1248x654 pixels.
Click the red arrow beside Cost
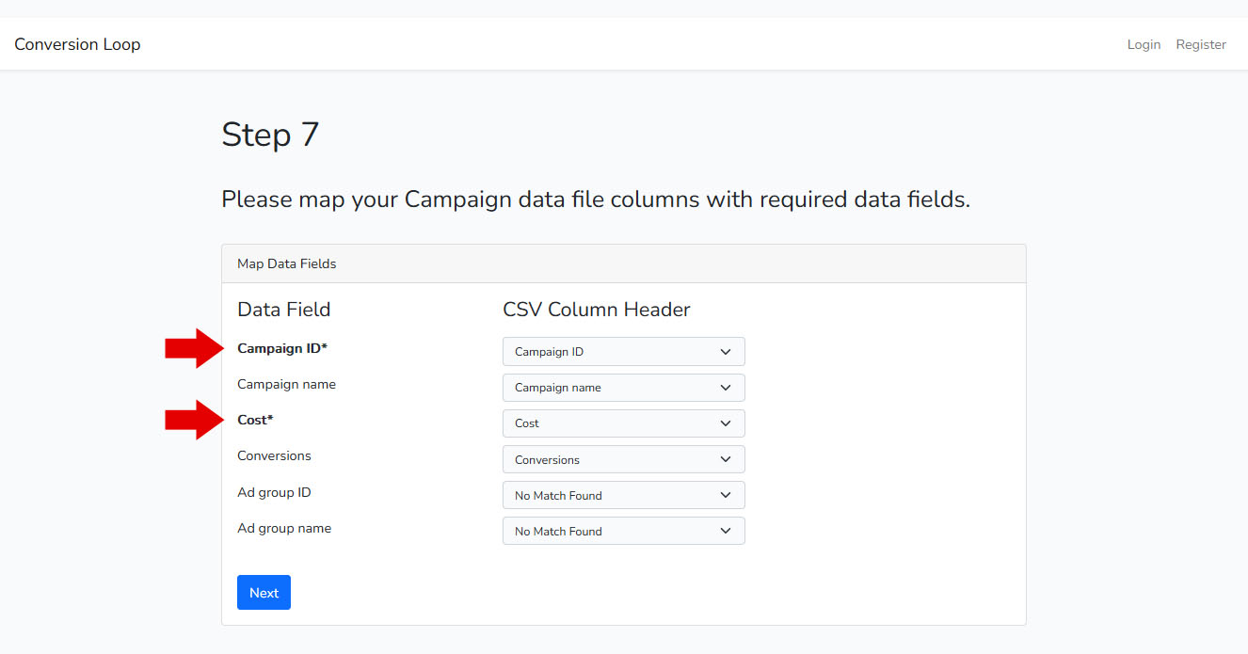pos(195,420)
